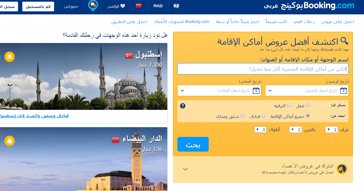Select الترفيه travel purpose radio
This screenshot has width=364, height=191.
(x=289, y=105)
